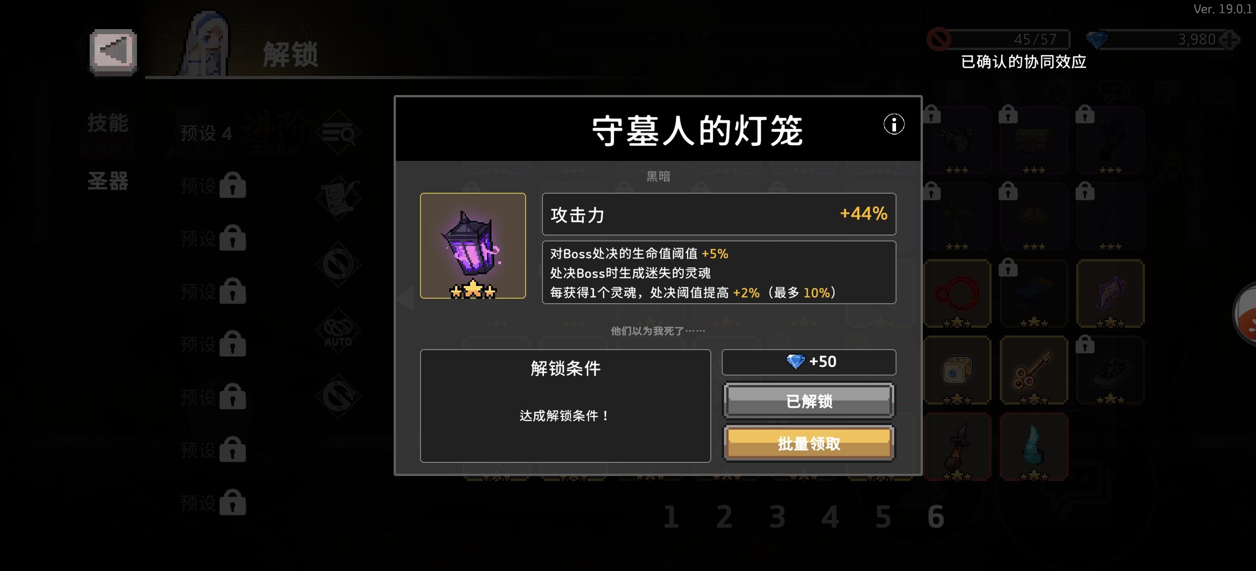Switch to the 技能 tab
The width and height of the screenshot is (1256, 571).
108,123
